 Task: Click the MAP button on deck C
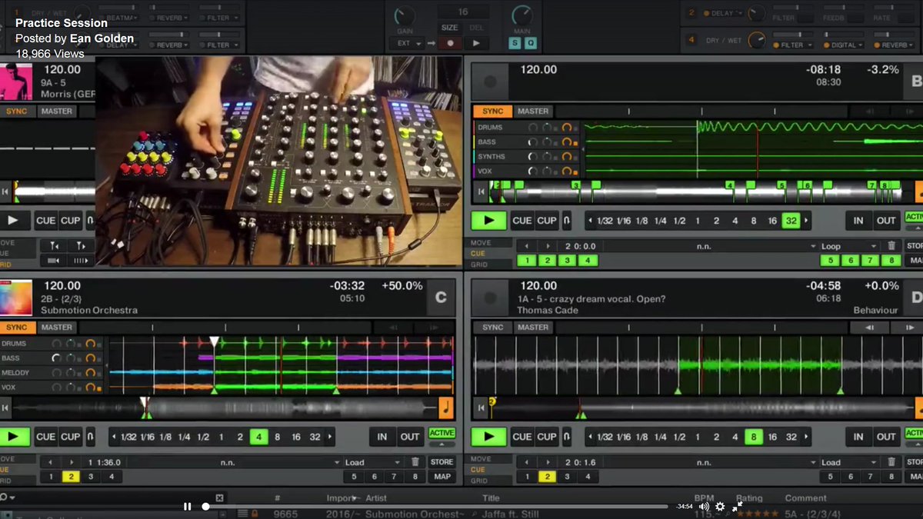442,477
